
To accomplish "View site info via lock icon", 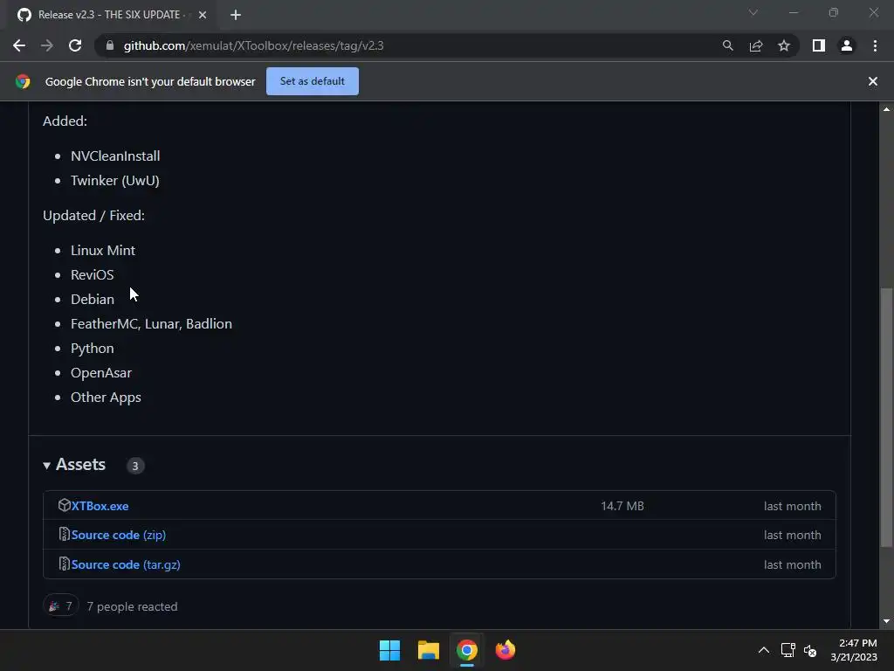I will pos(110,45).
